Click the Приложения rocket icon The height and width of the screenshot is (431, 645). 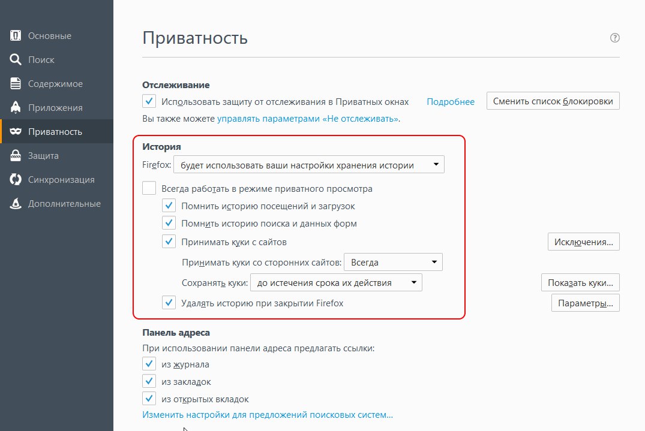tap(15, 107)
